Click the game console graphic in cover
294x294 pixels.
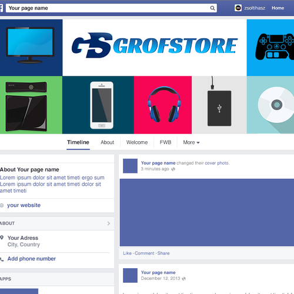[x=26, y=106]
